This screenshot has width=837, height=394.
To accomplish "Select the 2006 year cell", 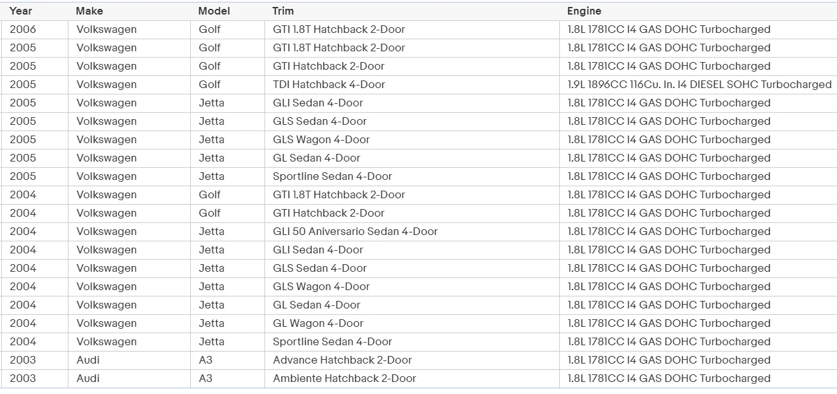I will pyautogui.click(x=23, y=29).
